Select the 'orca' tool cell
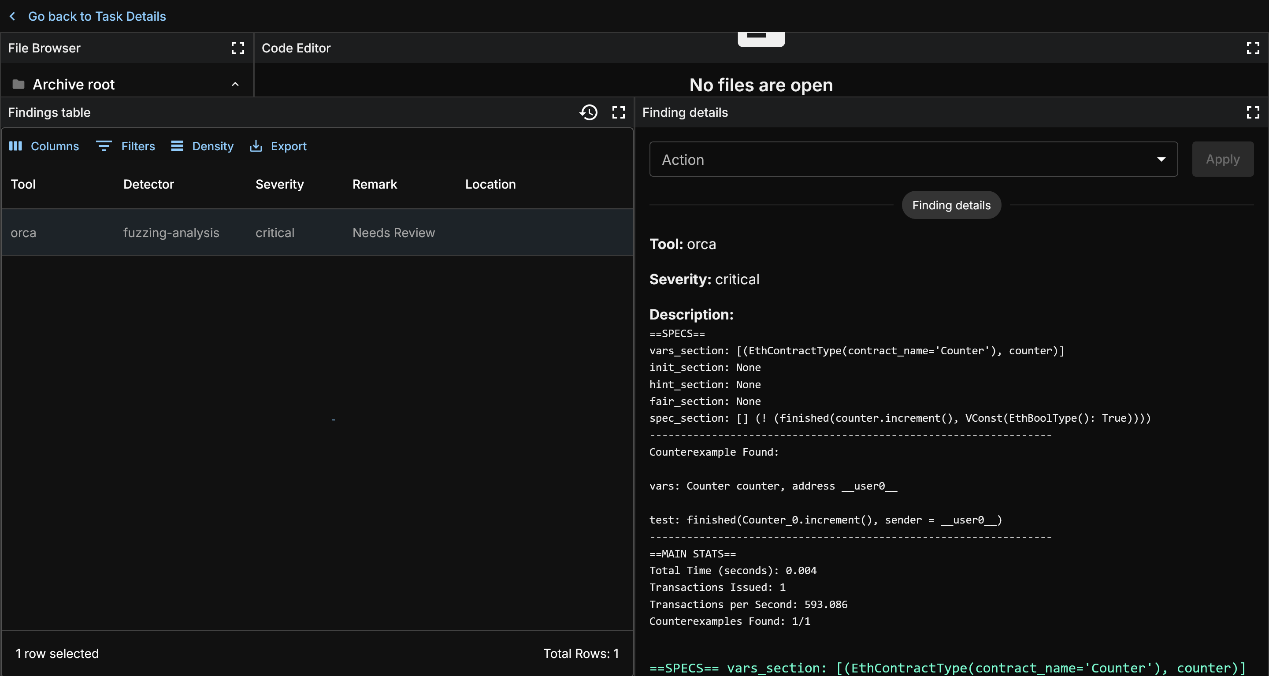Screen dimensions: 1269x676 tap(24, 233)
